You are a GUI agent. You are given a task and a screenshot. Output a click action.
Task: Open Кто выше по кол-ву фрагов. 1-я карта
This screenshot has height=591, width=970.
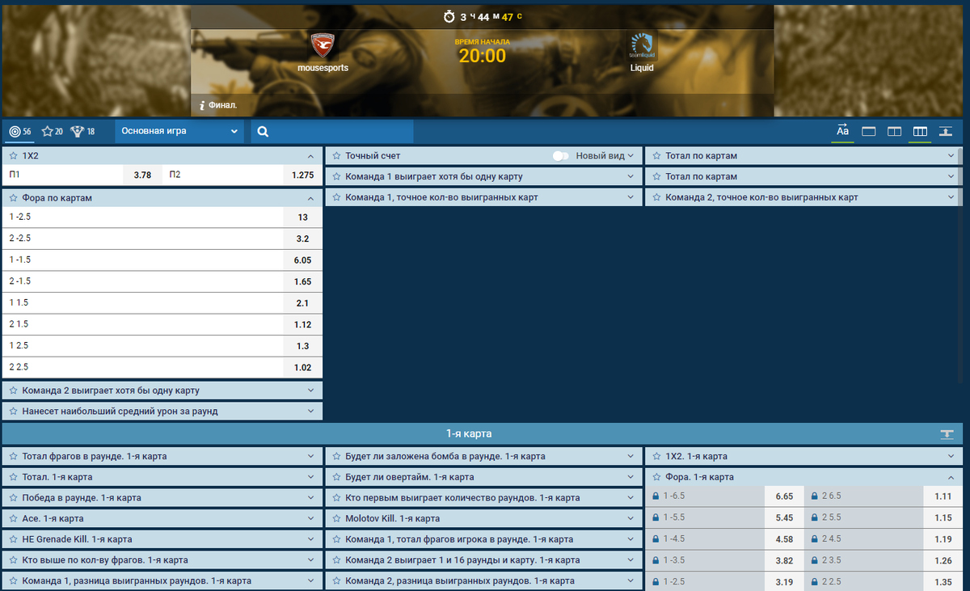coord(162,559)
